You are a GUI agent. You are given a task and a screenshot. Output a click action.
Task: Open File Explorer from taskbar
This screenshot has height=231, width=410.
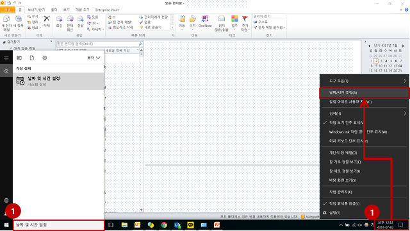[x=124, y=225]
